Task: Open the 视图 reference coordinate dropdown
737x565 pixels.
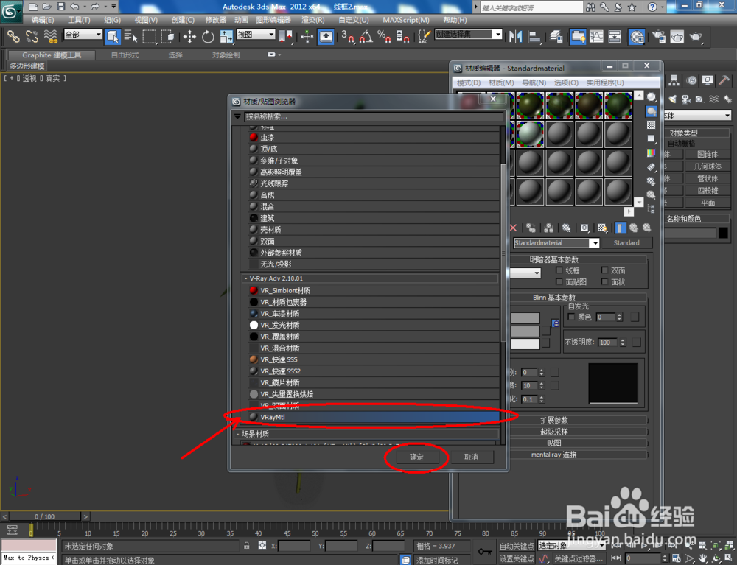Action: coord(256,35)
